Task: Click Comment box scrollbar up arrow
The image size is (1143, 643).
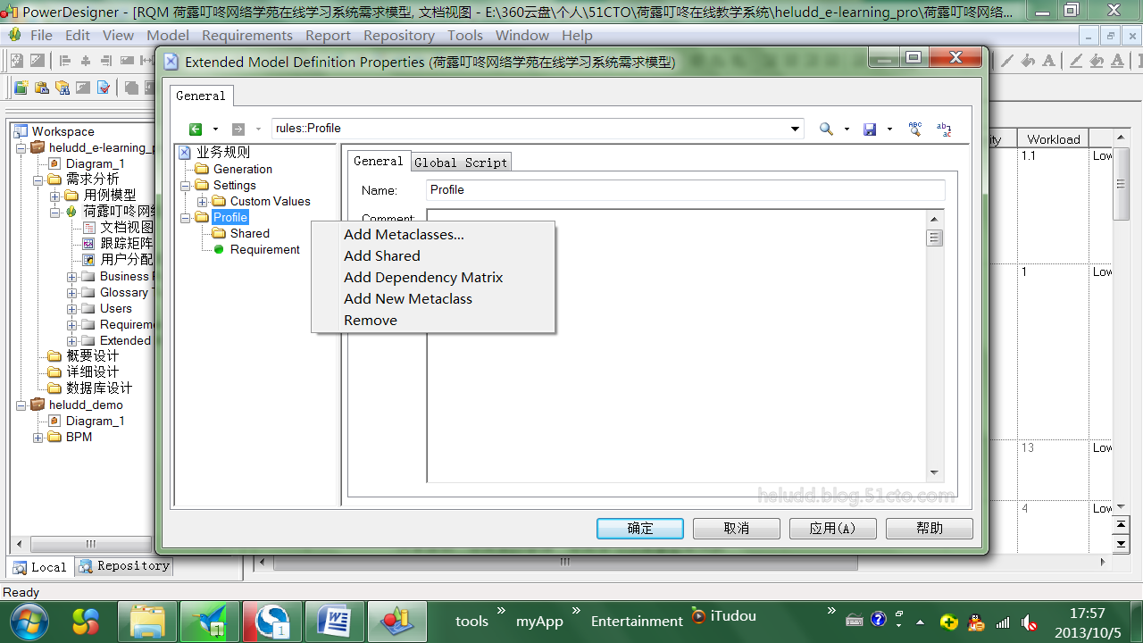Action: (935, 220)
